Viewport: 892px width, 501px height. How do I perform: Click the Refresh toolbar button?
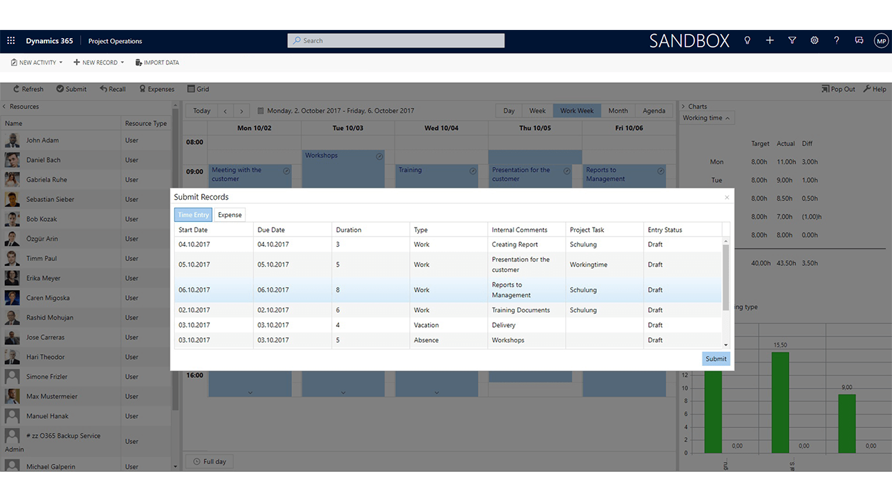(x=28, y=89)
